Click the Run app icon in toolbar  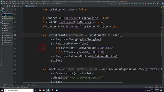coord(130,4)
